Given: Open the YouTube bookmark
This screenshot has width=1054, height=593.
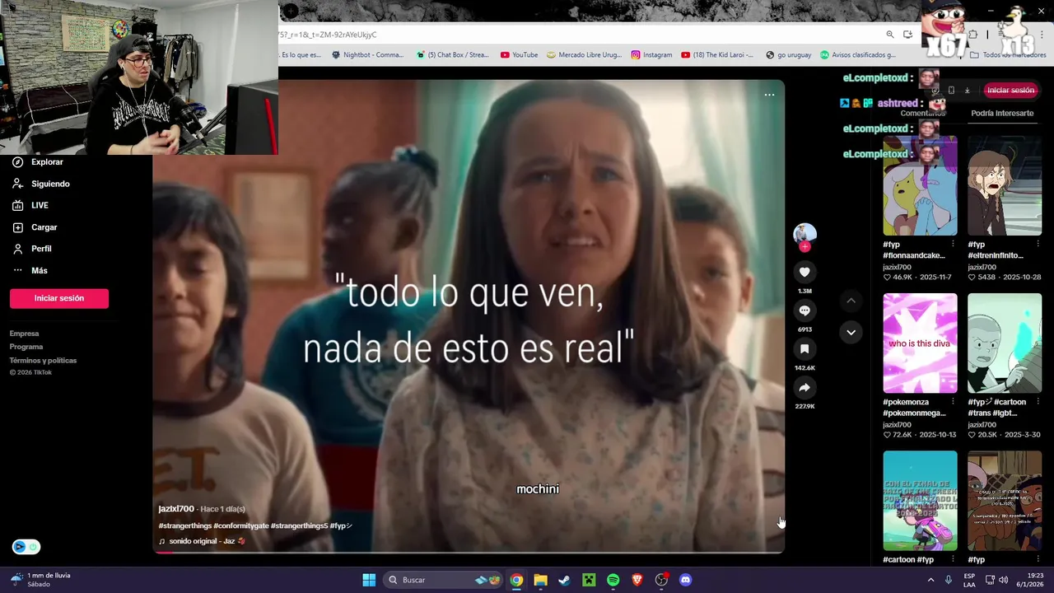Looking at the screenshot, I should (x=519, y=55).
